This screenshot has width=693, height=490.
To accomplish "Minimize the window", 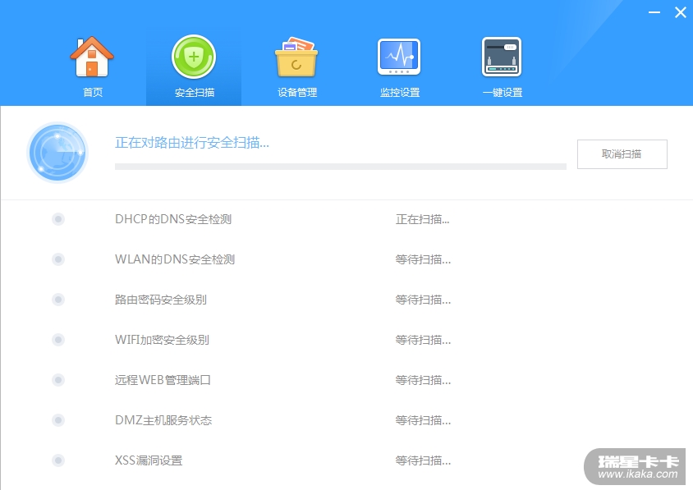I will [654, 12].
